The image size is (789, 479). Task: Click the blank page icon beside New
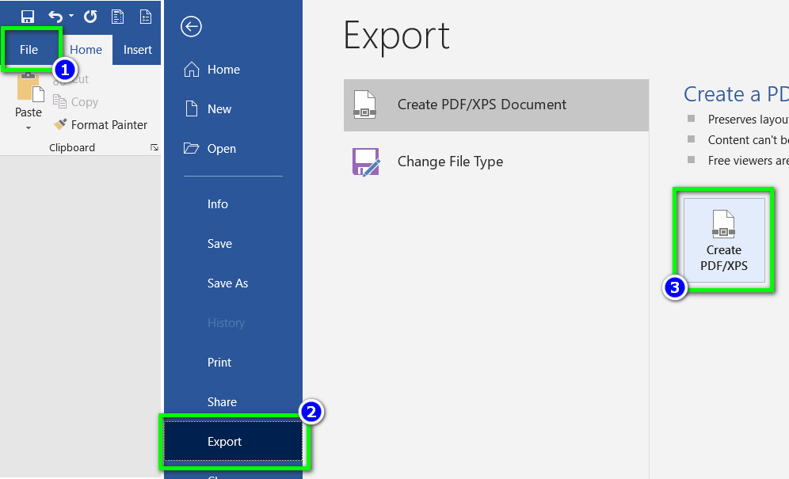[x=191, y=108]
